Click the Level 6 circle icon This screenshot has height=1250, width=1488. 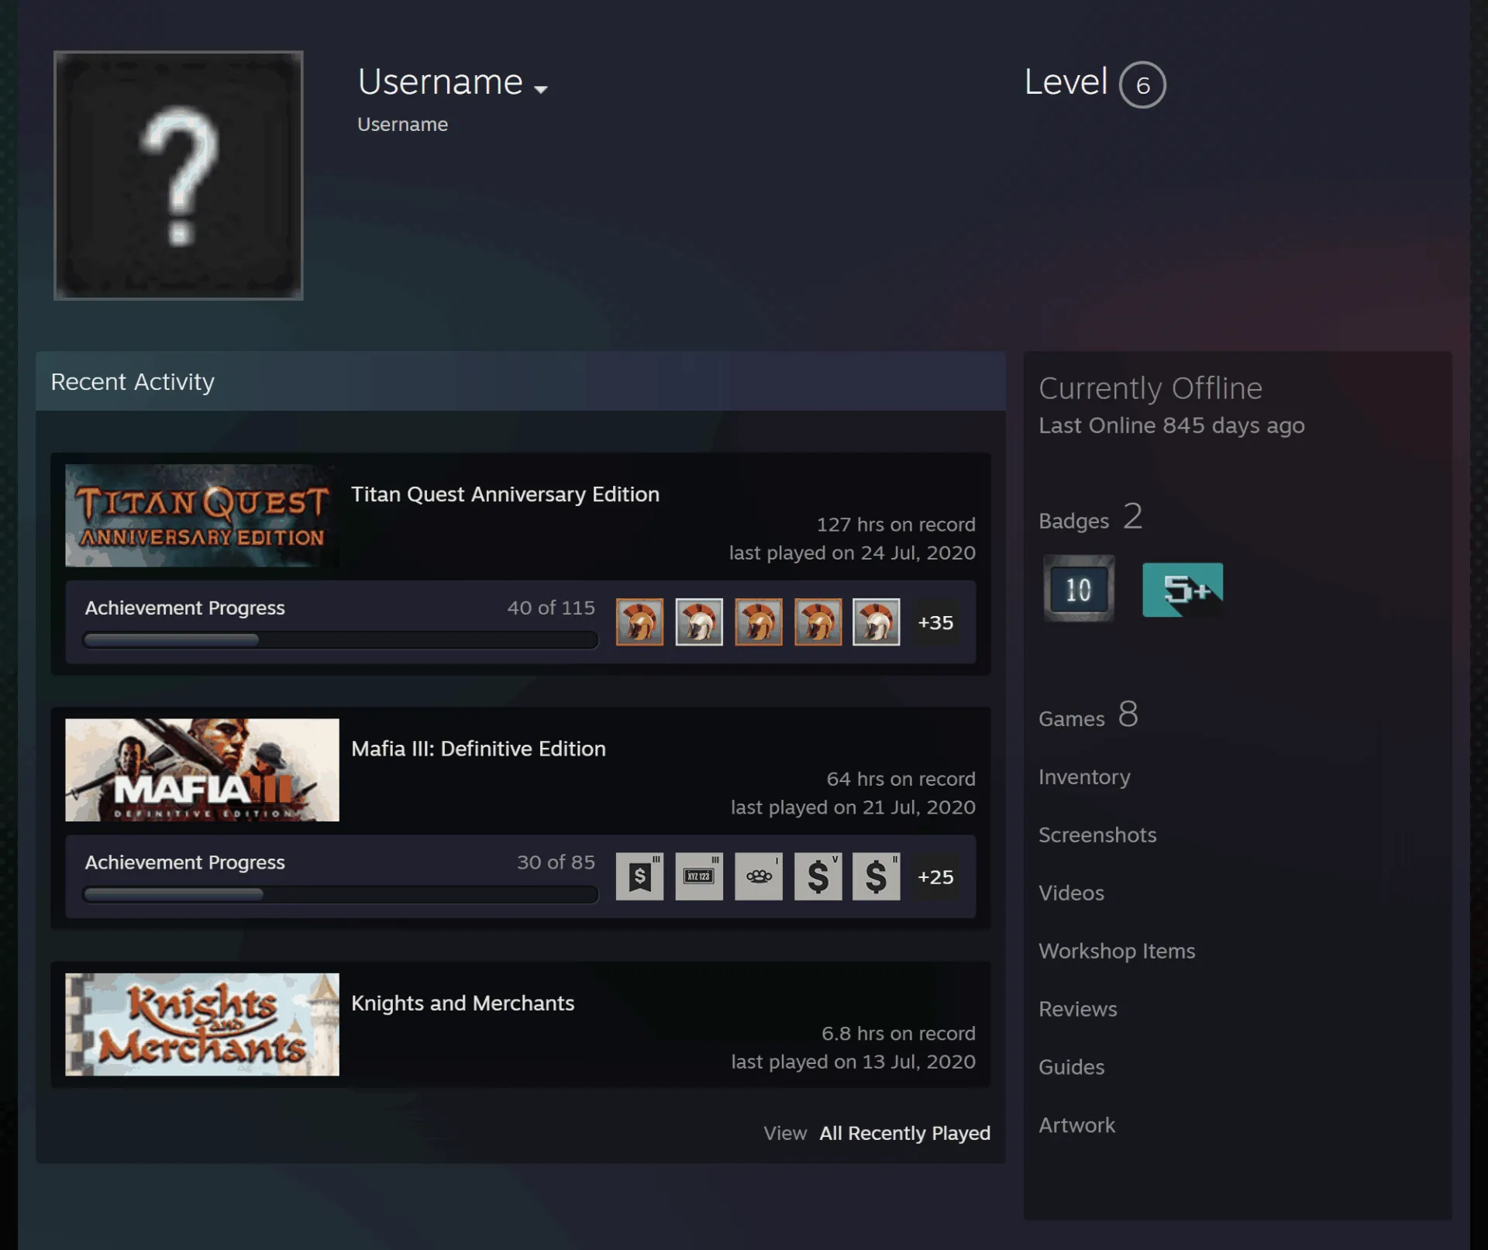(x=1142, y=84)
